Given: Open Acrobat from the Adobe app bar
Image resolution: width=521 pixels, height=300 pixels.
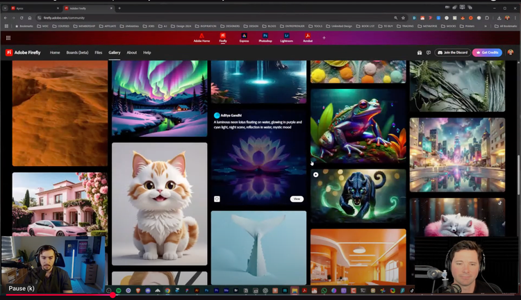Looking at the screenshot, I should coord(307,37).
